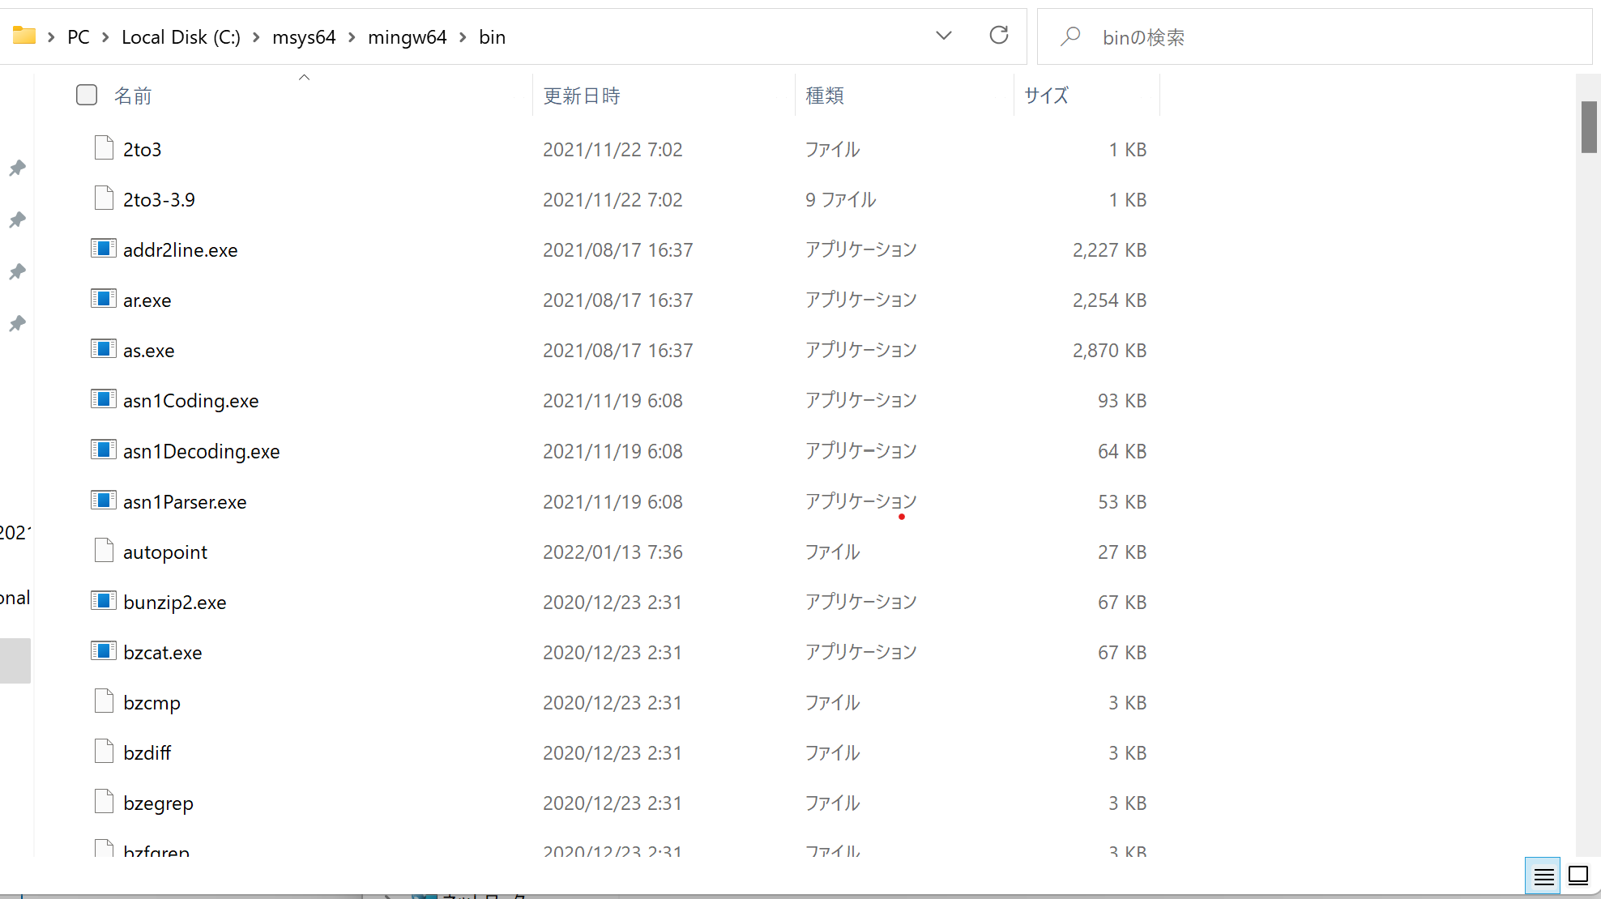The width and height of the screenshot is (1601, 899).
Task: Click the addr2line.exe application icon
Action: tap(103, 249)
